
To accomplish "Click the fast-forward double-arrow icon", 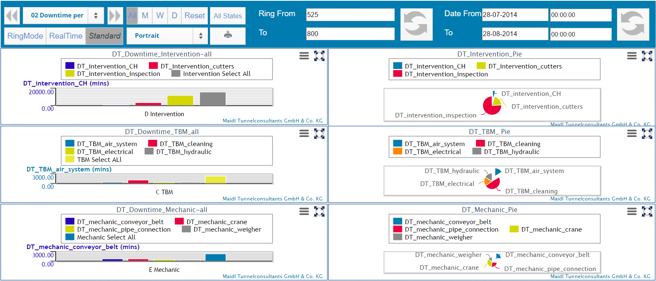I will pyautogui.click(x=115, y=16).
